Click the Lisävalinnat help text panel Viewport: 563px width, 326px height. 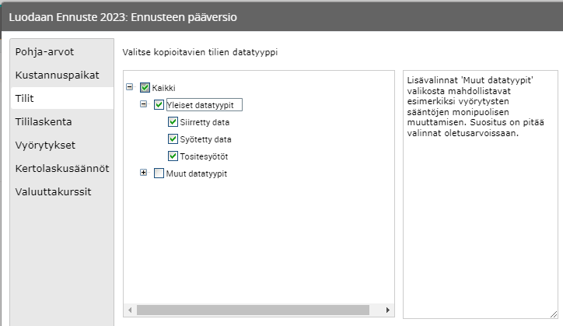point(481,195)
